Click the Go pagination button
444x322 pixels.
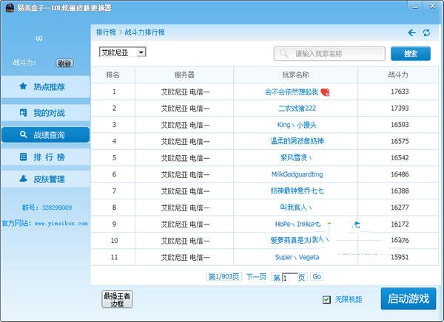[317, 276]
